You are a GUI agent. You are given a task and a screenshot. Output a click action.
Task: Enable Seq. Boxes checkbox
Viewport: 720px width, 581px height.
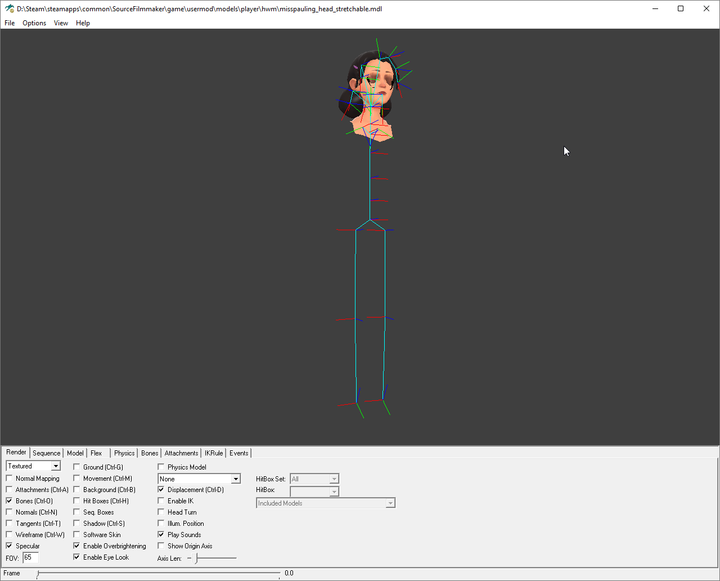click(x=76, y=512)
